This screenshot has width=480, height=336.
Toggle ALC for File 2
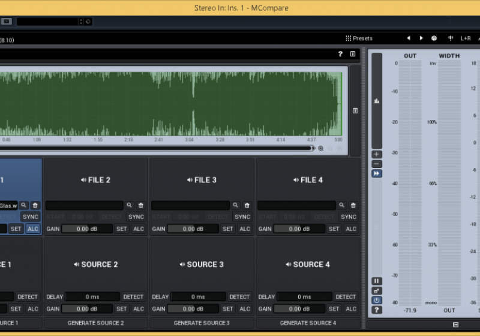coord(139,229)
